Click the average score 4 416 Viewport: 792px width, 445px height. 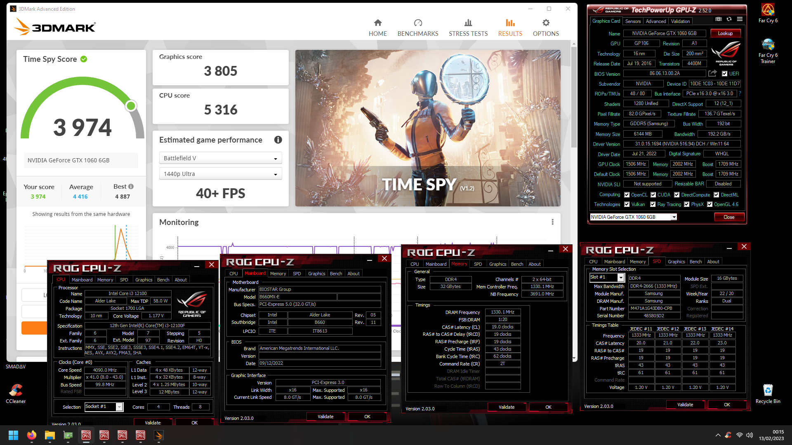tap(80, 197)
